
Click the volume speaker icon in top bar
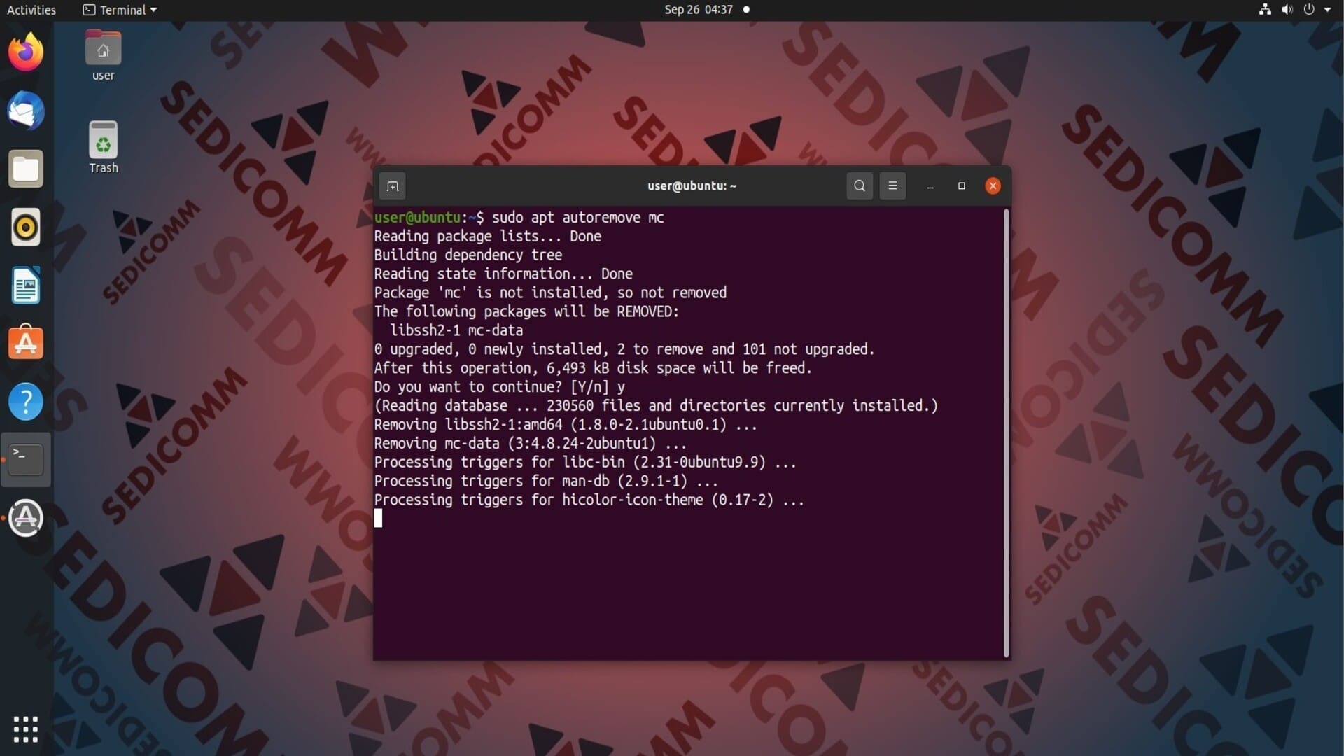point(1287,10)
